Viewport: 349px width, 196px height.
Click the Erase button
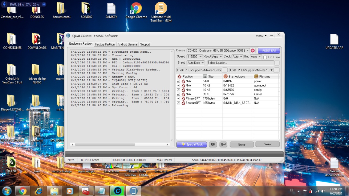pyautogui.click(x=242, y=144)
